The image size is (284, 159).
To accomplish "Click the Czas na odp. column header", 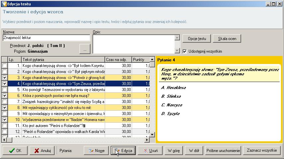I will click(118, 60).
